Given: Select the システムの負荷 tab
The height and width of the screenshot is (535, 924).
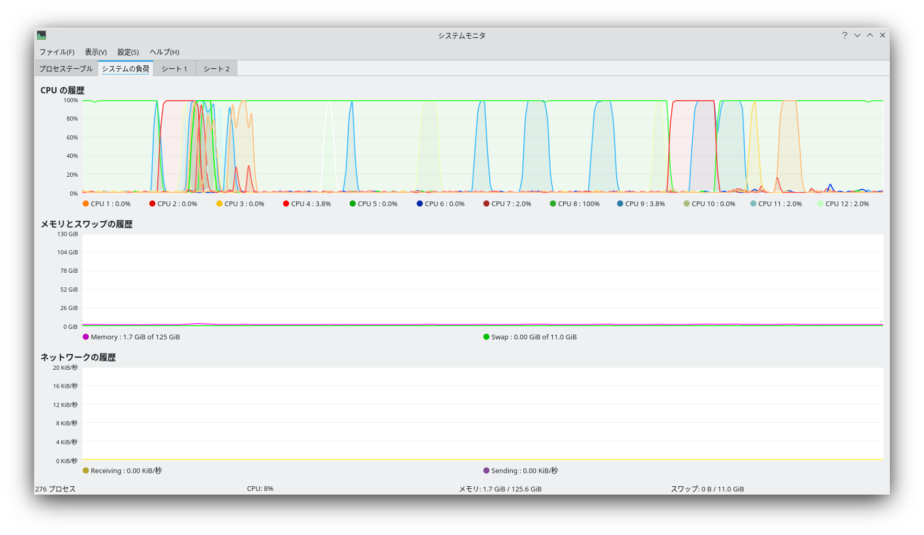Looking at the screenshot, I should pyautogui.click(x=125, y=69).
